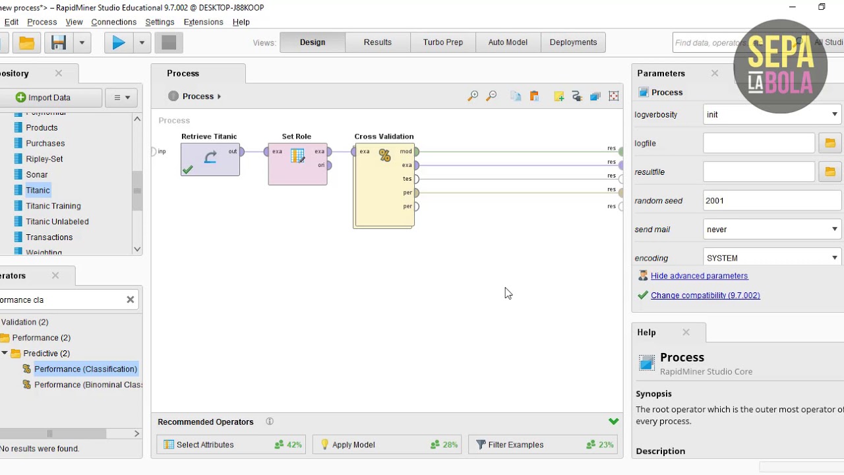Click the random seed input field
Screen dimensions: 844x475
[x=772, y=201]
